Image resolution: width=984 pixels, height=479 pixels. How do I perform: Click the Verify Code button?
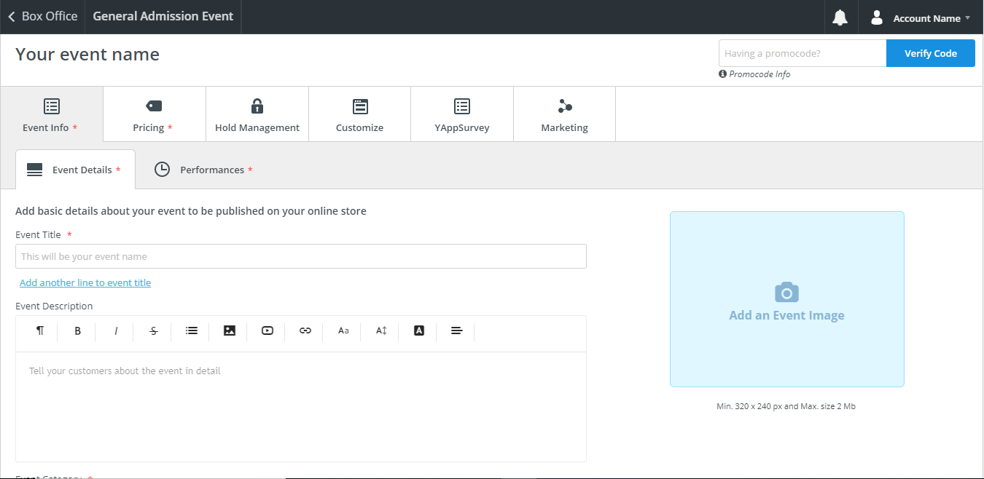click(x=930, y=53)
